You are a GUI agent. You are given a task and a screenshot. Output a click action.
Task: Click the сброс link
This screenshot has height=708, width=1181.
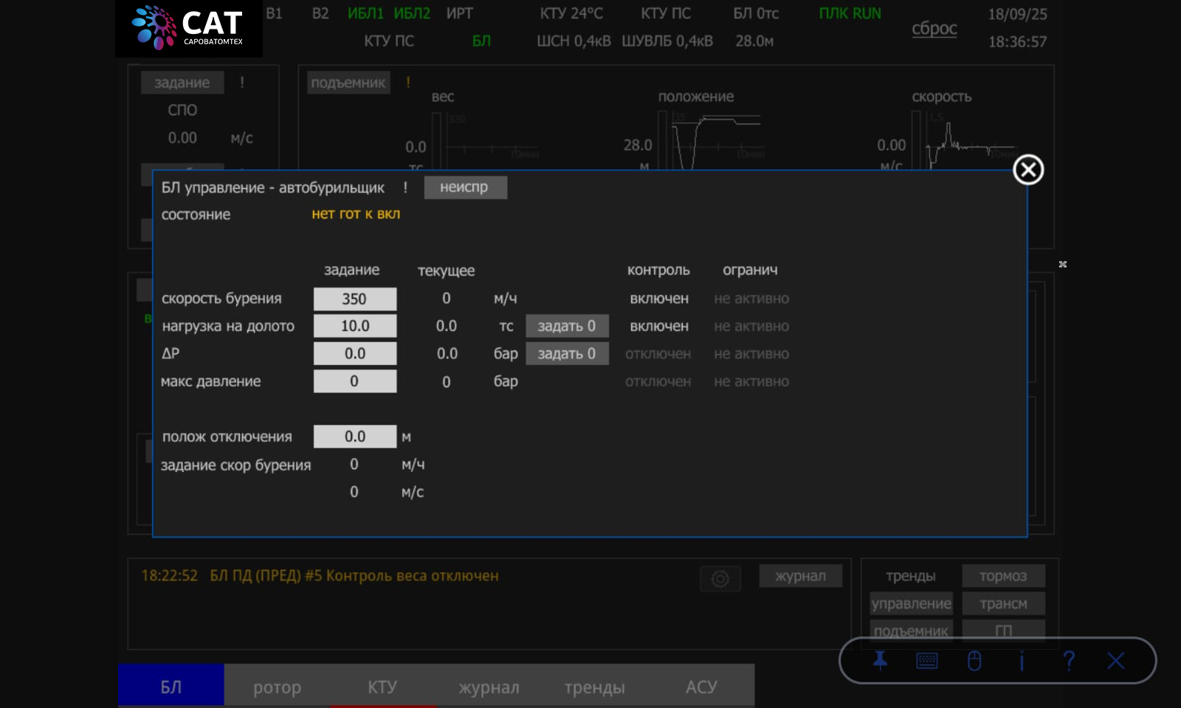(934, 29)
